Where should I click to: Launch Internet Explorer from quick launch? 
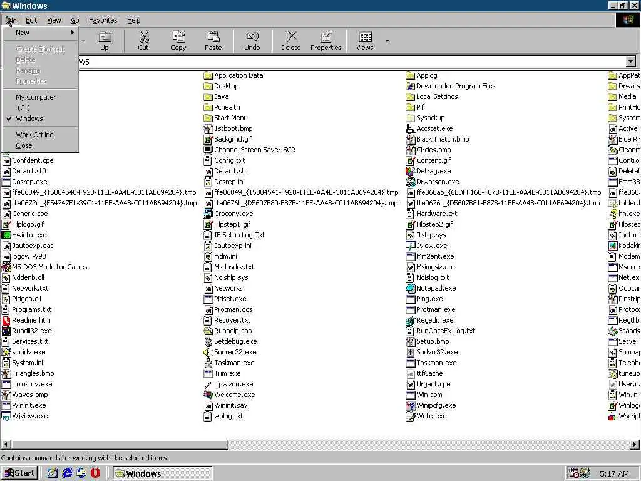click(67, 473)
